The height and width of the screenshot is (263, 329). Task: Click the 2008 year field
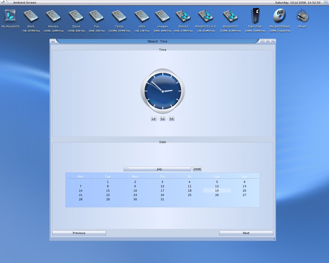click(197, 169)
